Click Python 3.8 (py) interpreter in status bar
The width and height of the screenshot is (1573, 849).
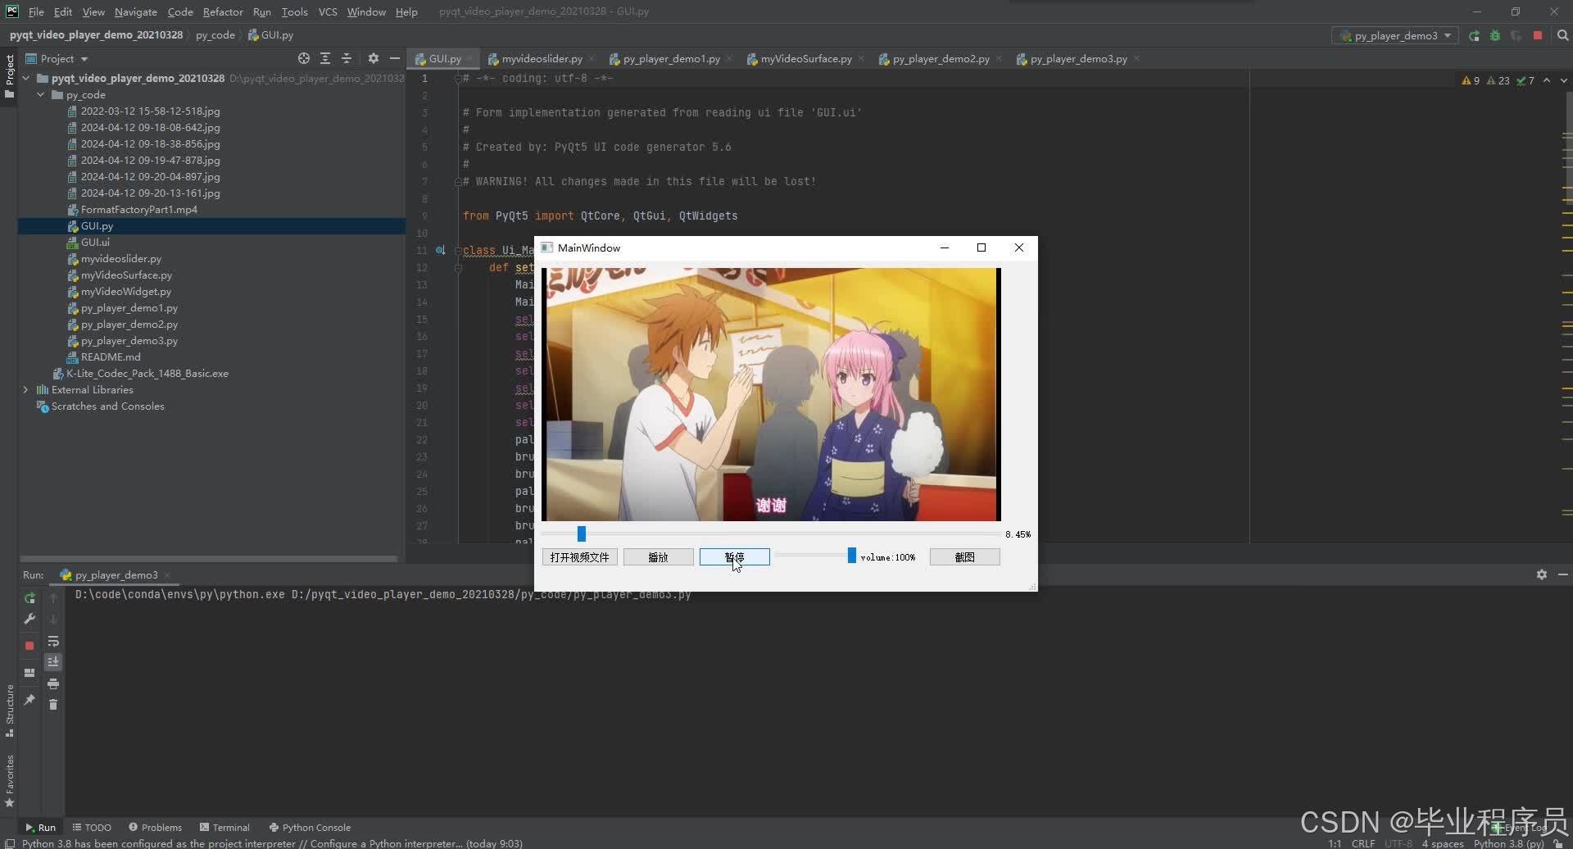1508,843
